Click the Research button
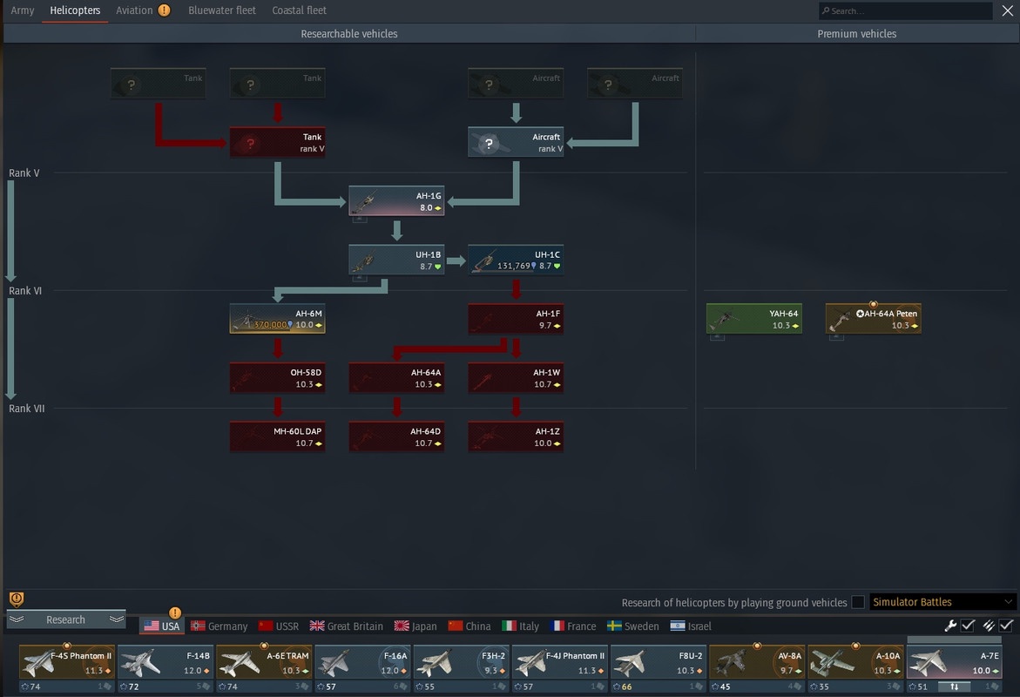This screenshot has width=1020, height=697. pyautogui.click(x=65, y=619)
